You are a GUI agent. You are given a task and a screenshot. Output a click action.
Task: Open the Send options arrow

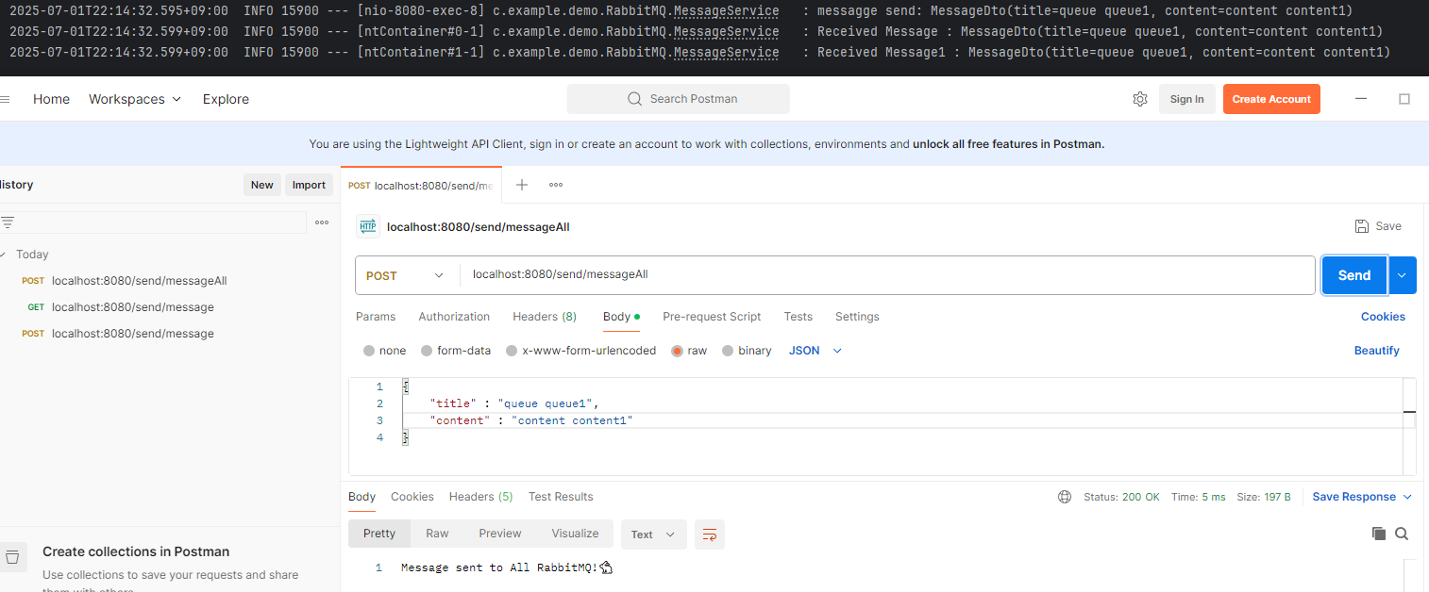coord(1402,275)
